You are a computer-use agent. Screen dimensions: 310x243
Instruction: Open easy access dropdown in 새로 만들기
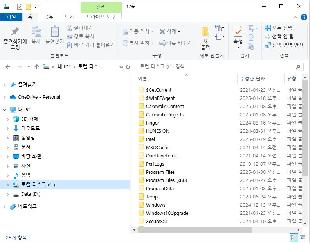220,37
